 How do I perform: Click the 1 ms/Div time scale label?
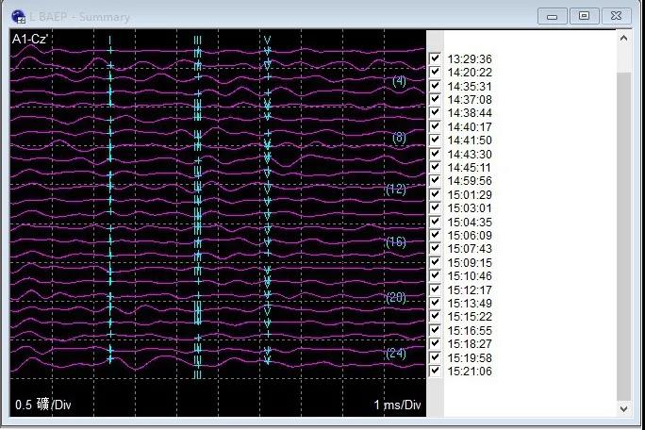pos(397,405)
